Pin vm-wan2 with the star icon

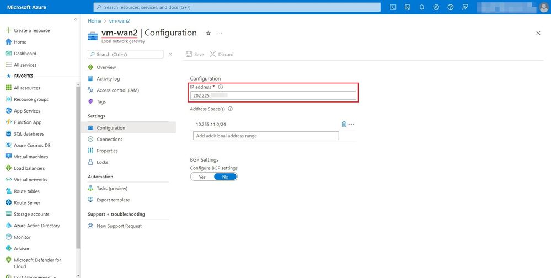pos(208,33)
